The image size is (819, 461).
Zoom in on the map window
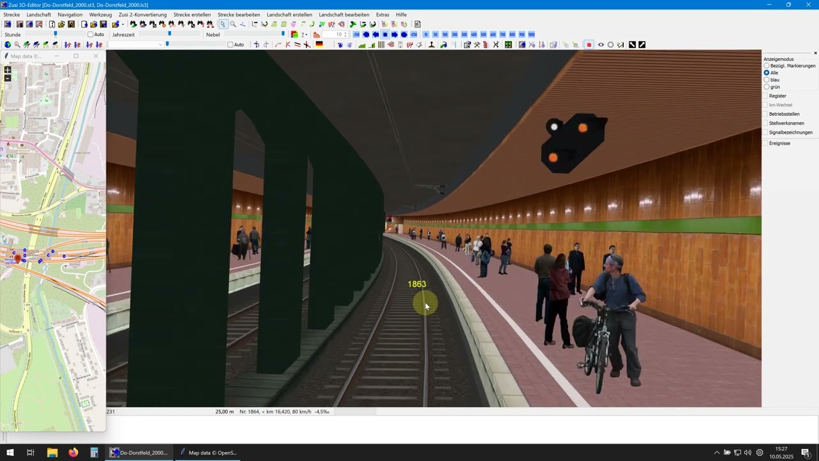coord(8,70)
